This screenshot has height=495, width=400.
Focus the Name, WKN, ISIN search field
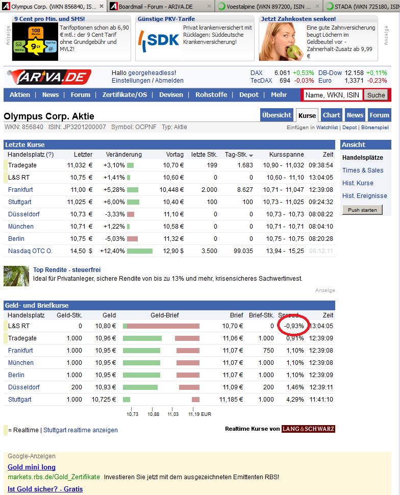[x=333, y=95]
